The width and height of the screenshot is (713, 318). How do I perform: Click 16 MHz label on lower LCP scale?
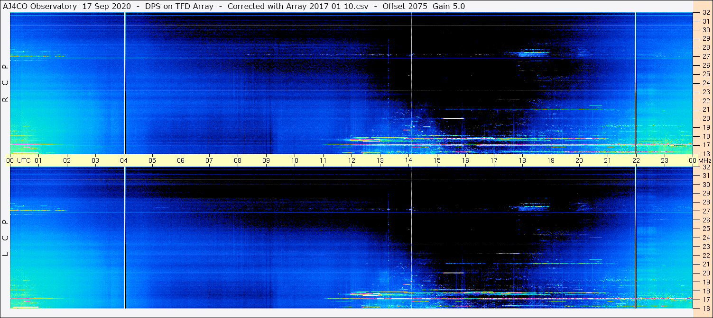pyautogui.click(x=705, y=308)
